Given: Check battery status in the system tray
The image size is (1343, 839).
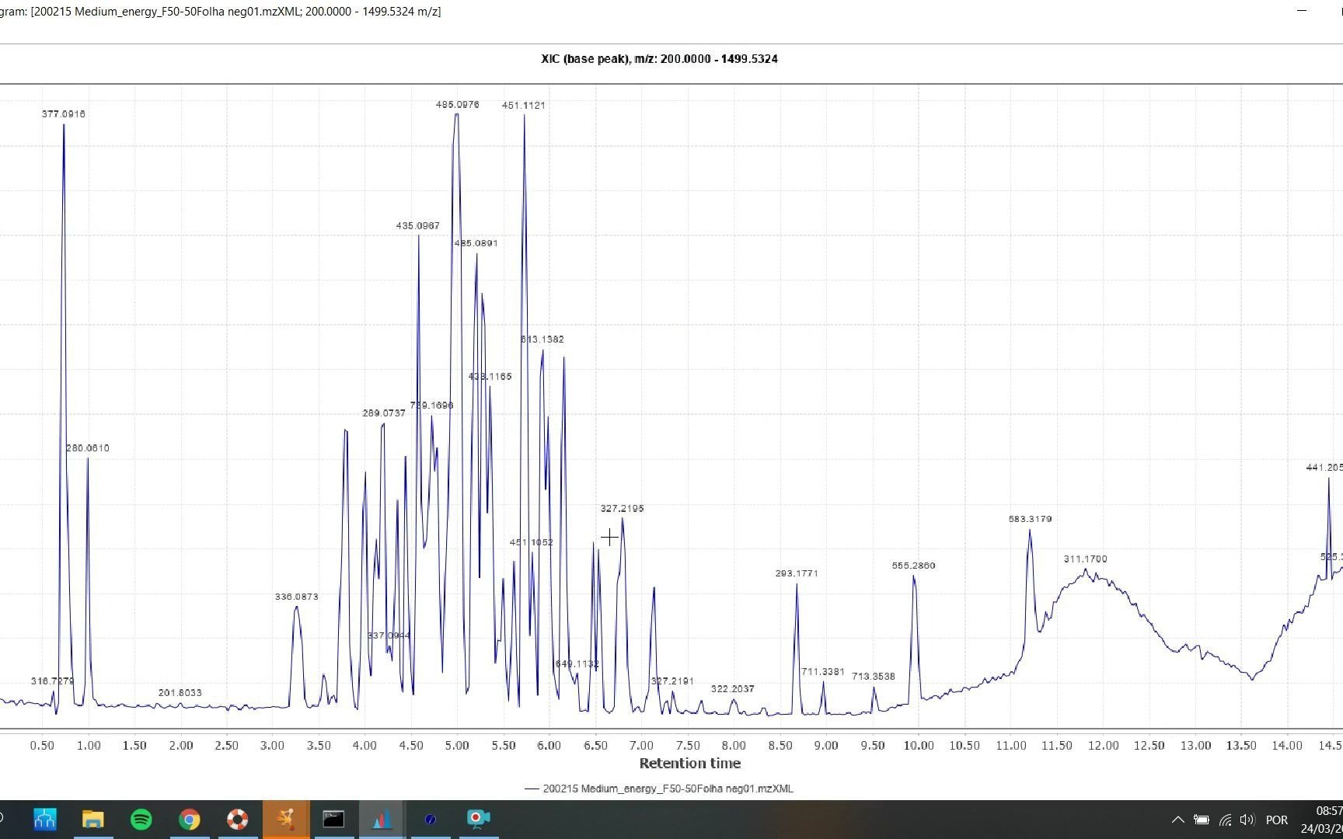Looking at the screenshot, I should point(1202,820).
